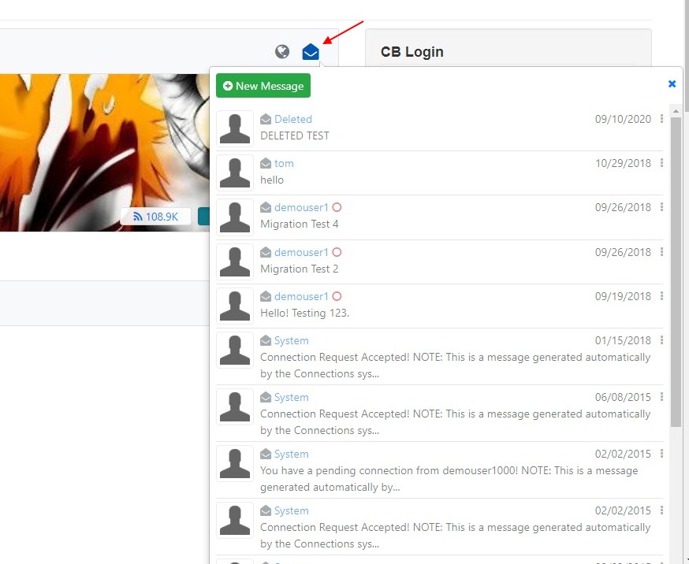Open options menu for Hello! Testing 123
Screen dimensions: 689x564
661,296
